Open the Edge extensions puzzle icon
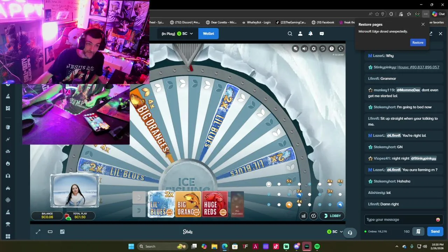The height and width of the screenshot is (252, 448). coord(391,14)
